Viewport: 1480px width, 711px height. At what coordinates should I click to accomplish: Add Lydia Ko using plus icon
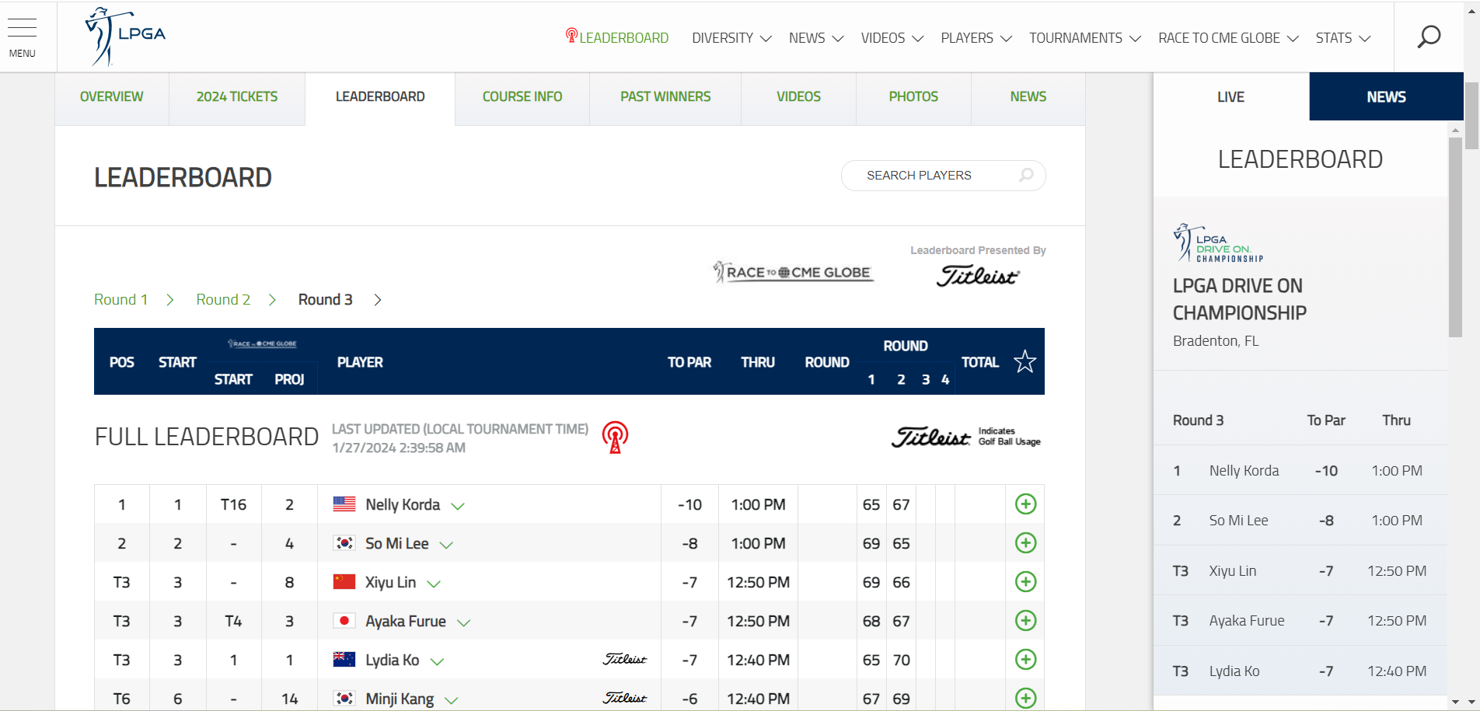[1025, 660]
